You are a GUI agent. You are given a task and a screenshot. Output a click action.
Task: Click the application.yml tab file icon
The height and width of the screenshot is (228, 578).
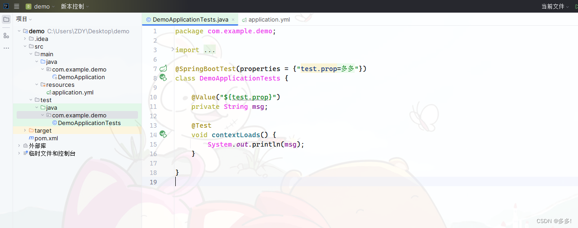pyautogui.click(x=245, y=20)
